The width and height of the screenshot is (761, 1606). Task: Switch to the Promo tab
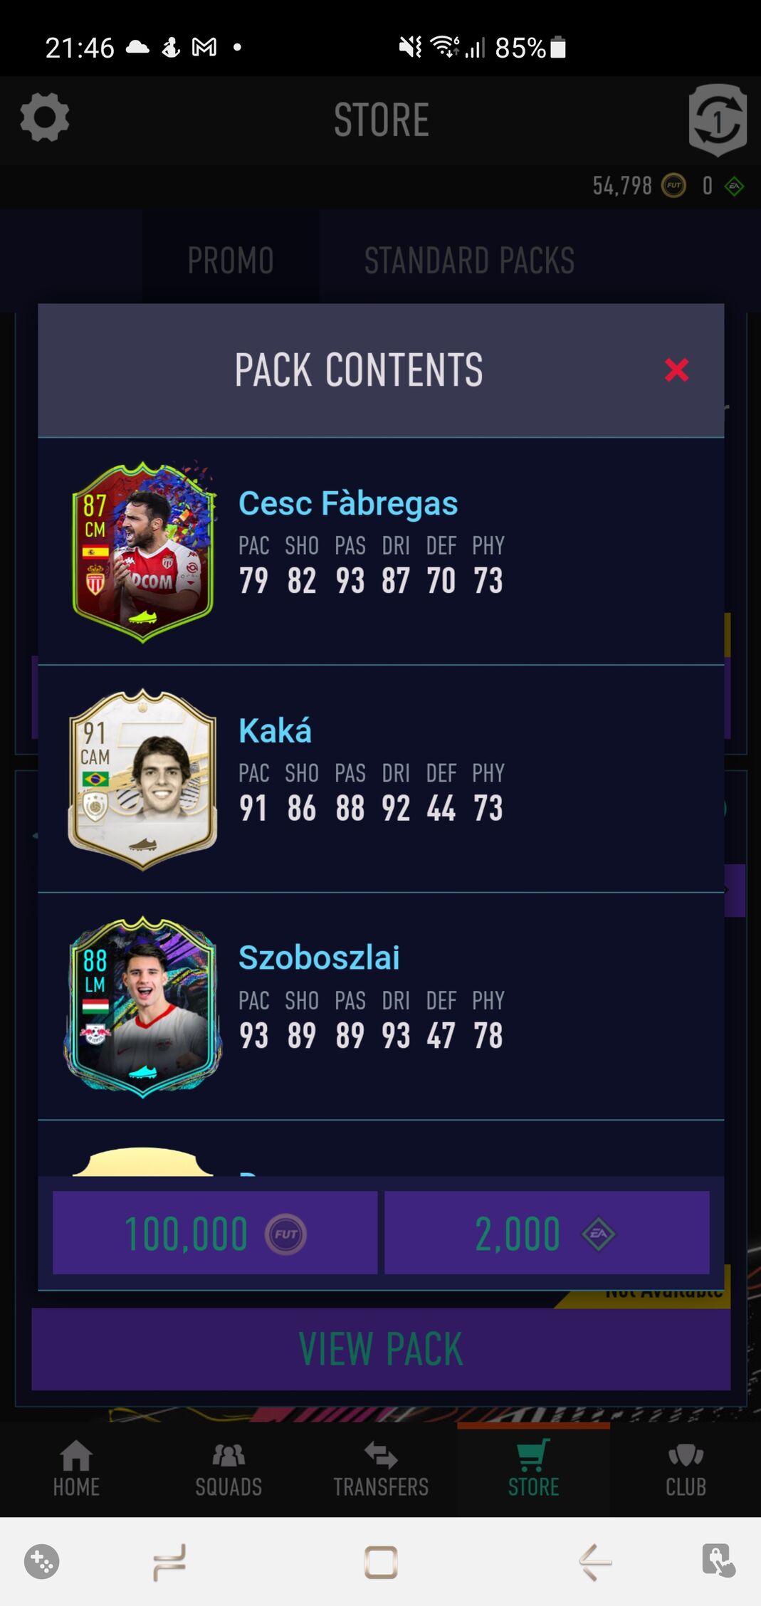231,261
